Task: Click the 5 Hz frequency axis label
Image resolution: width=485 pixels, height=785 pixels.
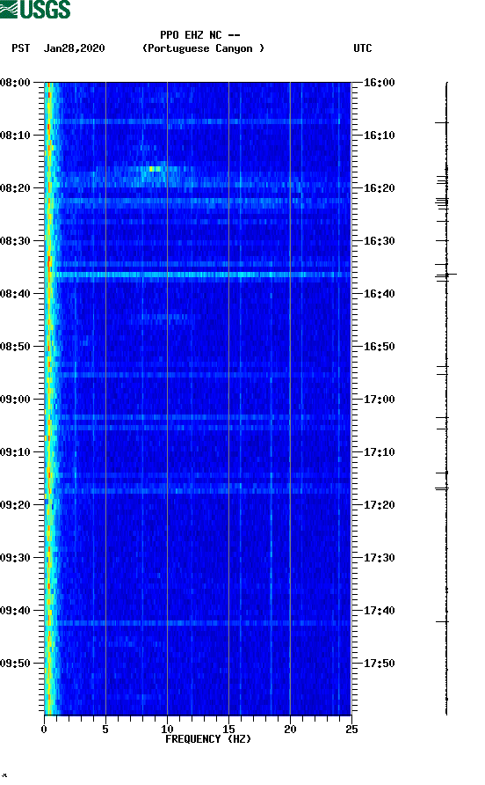Action: pyautogui.click(x=105, y=729)
